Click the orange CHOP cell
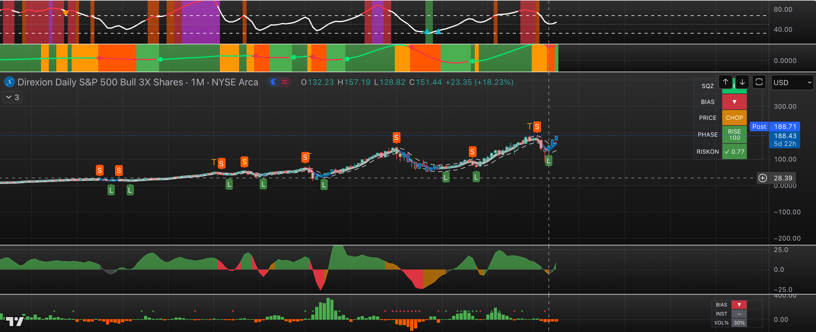 pos(734,118)
